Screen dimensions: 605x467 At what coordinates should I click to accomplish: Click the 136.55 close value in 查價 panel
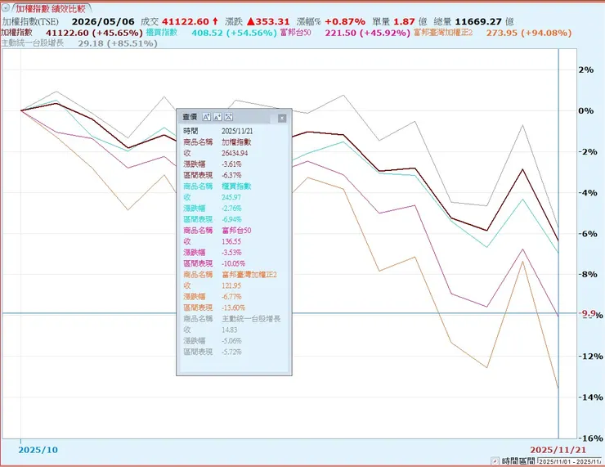click(x=231, y=241)
